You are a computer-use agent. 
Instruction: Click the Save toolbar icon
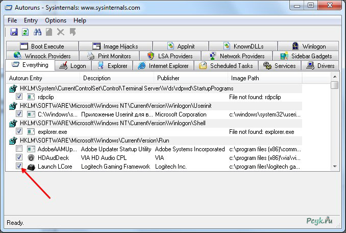14,32
